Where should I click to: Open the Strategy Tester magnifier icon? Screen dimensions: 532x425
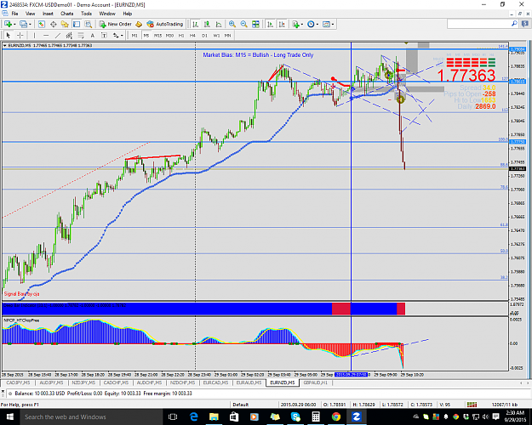89,24
